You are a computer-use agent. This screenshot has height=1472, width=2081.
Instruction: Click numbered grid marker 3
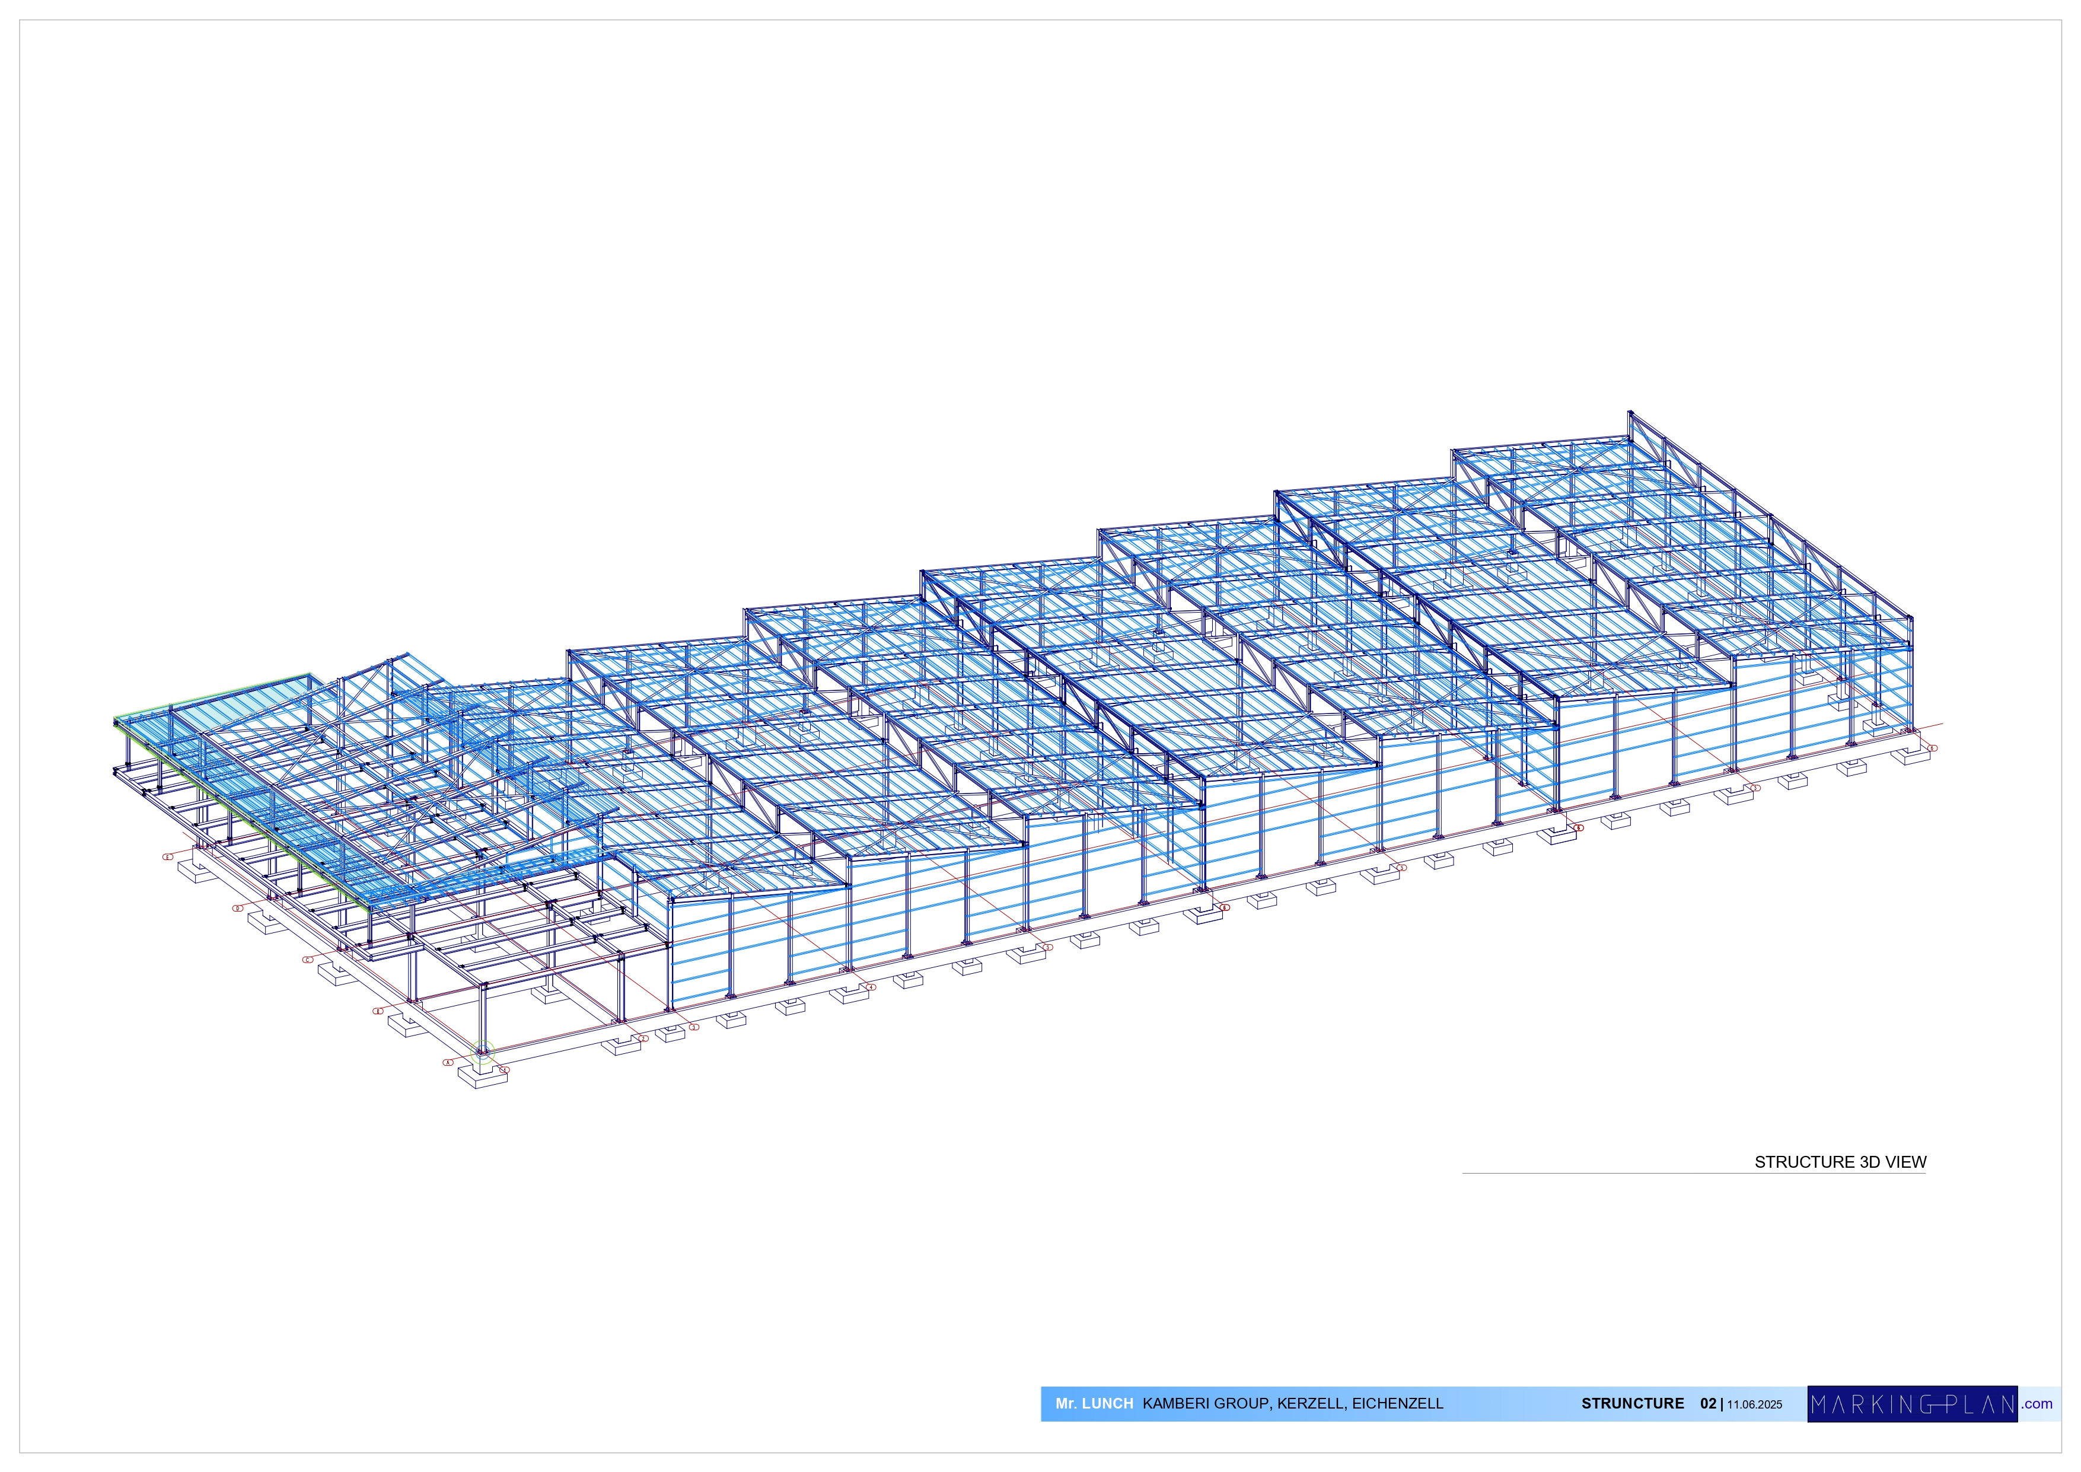(x=694, y=1027)
